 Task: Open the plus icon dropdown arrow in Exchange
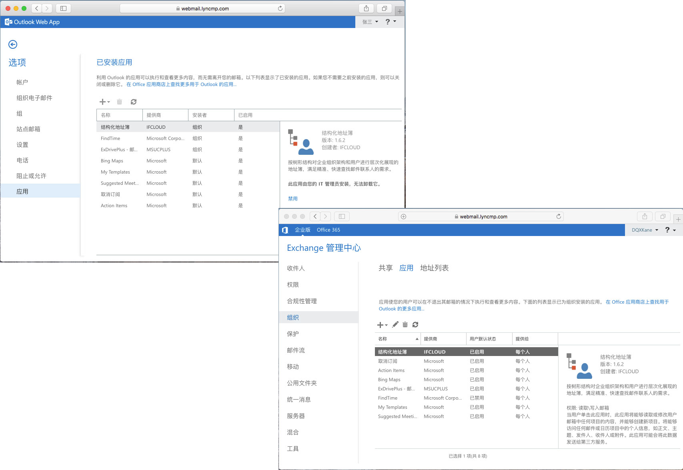pos(387,325)
